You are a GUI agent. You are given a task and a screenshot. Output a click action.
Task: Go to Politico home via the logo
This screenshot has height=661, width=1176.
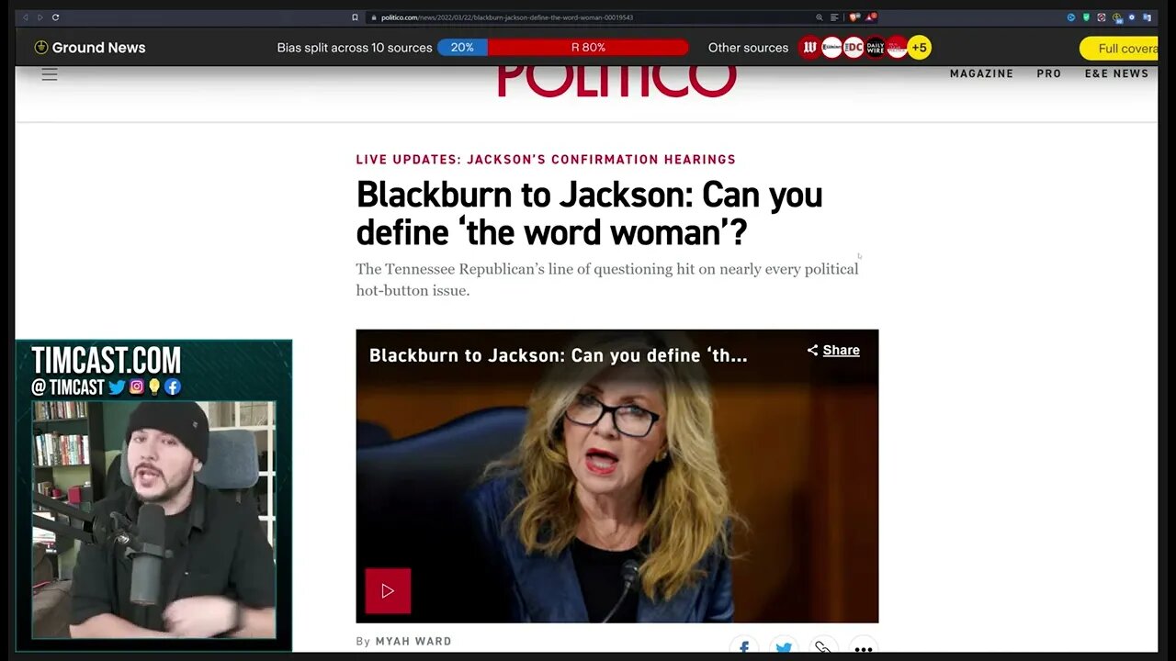(616, 81)
